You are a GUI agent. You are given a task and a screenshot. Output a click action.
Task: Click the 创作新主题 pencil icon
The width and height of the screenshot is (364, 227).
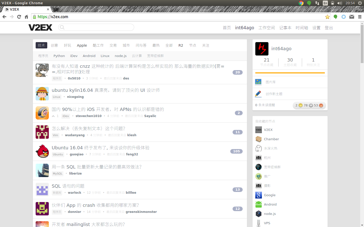tap(258, 94)
